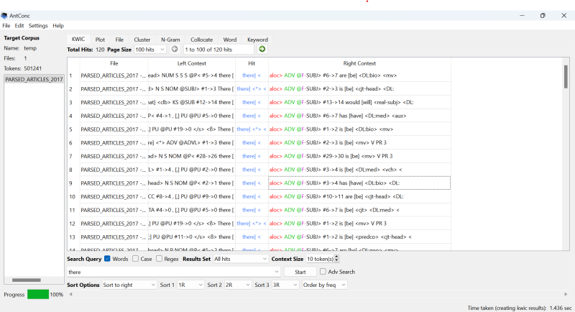The width and height of the screenshot is (575, 312).
Task: Click the Hit column header
Action: pyautogui.click(x=252, y=63)
